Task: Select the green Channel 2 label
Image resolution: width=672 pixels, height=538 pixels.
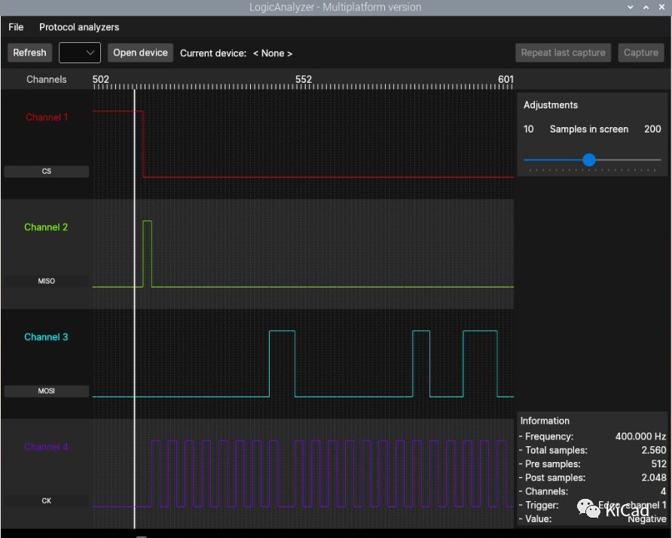Action: pyautogui.click(x=47, y=227)
